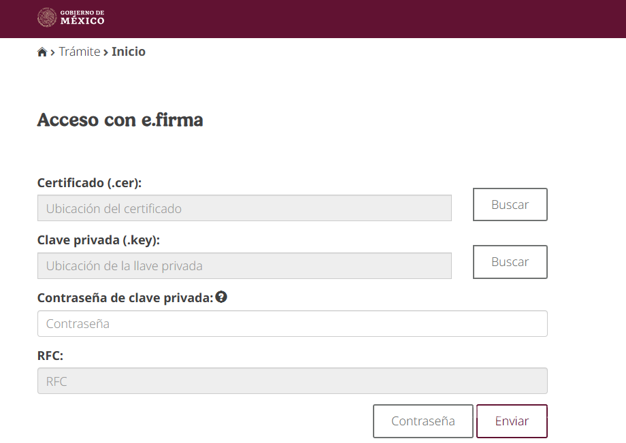Click the Ubicación de la llave privada field
This screenshot has width=626, height=443.
[x=244, y=265]
